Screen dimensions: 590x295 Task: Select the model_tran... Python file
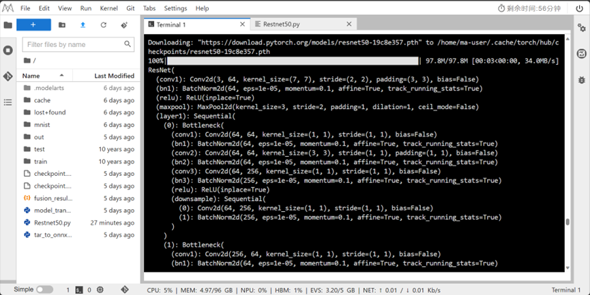(x=78, y=211)
